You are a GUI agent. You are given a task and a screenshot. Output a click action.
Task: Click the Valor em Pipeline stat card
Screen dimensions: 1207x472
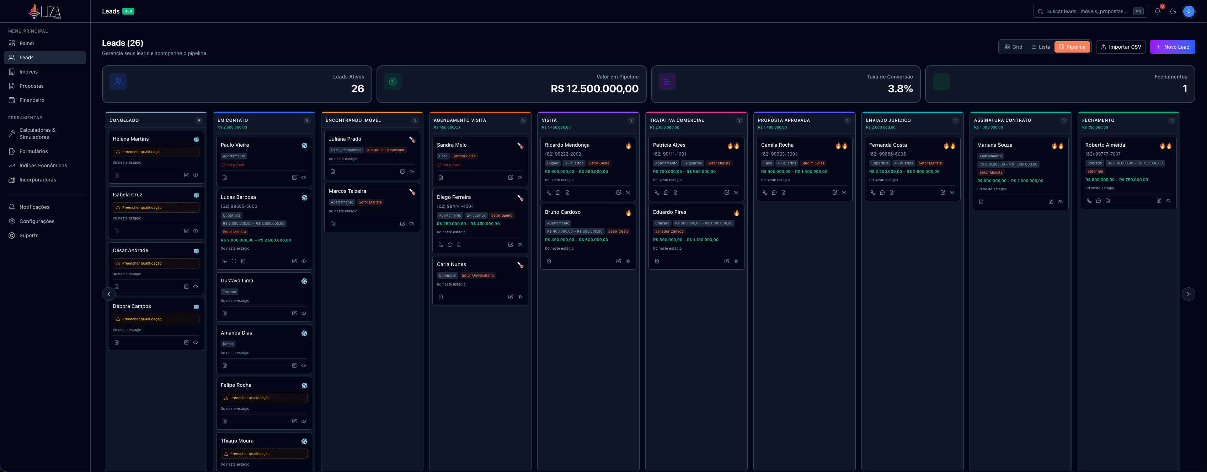(511, 84)
